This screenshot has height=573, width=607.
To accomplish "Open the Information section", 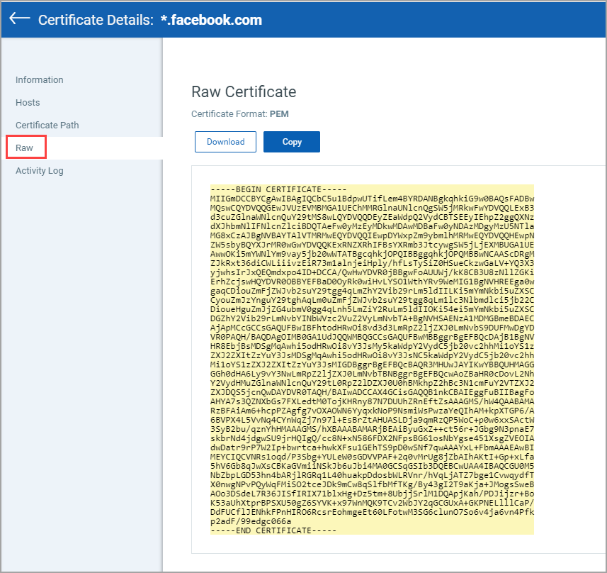I will click(x=40, y=80).
